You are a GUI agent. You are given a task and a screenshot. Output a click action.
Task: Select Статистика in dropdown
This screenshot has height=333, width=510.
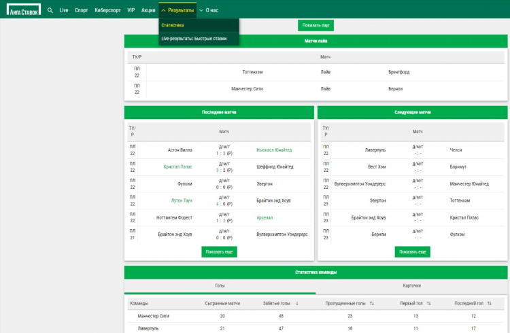[x=199, y=25]
